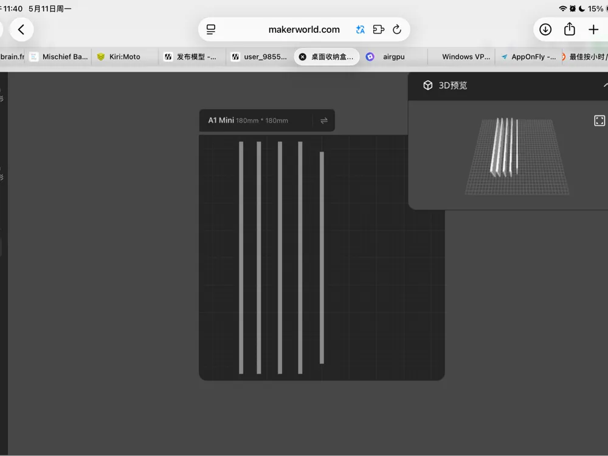Open the 最佳按小时 tab
608x456 pixels.
click(x=586, y=57)
